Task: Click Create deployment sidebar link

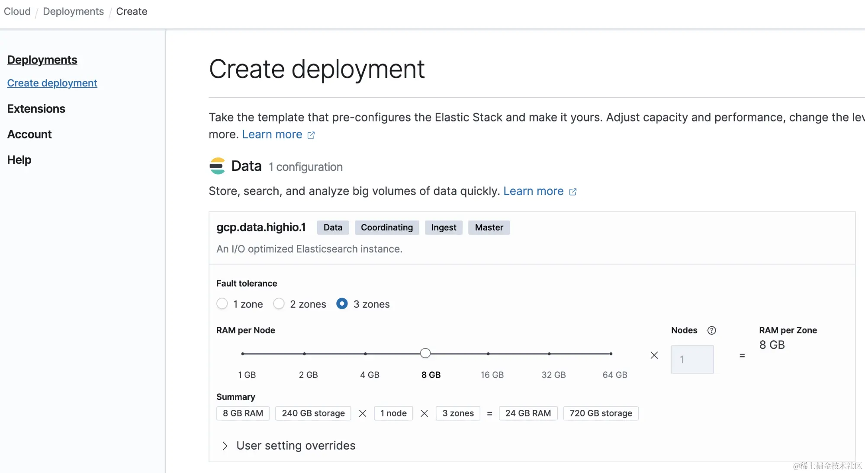Action: 52,83
